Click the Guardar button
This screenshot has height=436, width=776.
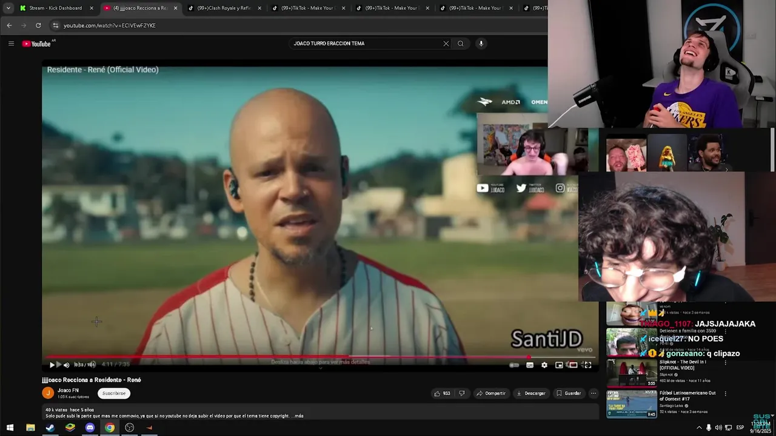(x=569, y=393)
